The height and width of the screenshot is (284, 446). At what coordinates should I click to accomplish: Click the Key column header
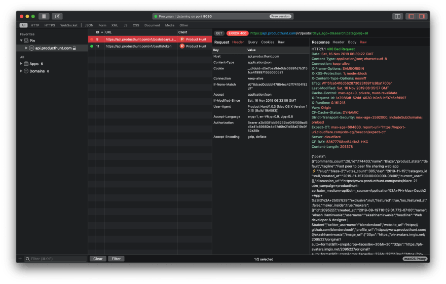[229, 50]
